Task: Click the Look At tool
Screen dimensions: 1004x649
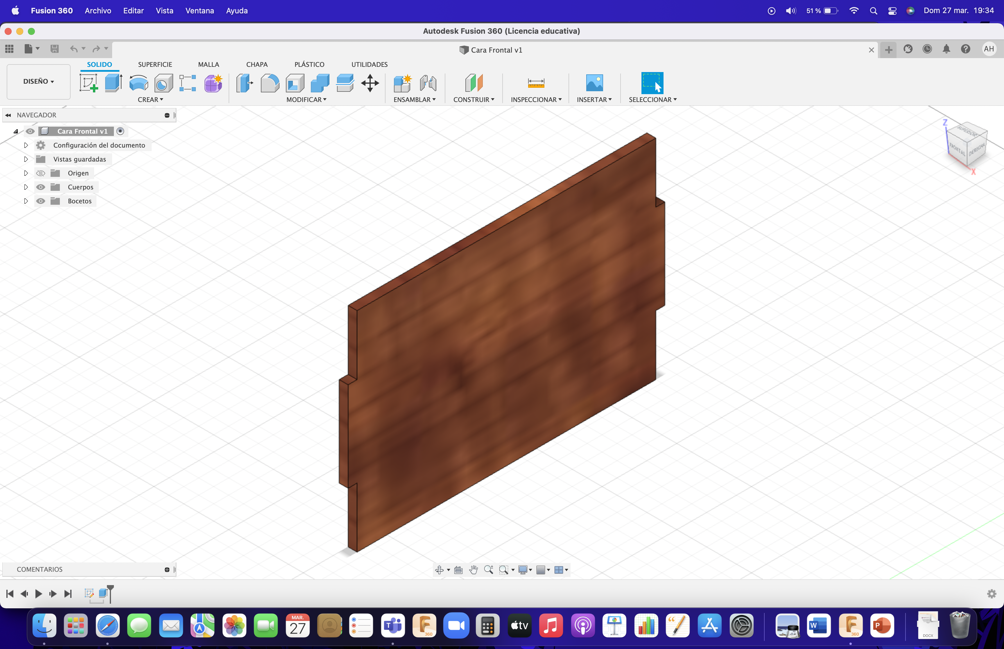Action: [458, 570]
